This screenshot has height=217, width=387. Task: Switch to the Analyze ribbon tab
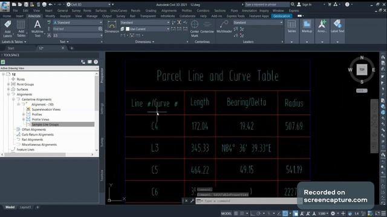(65, 16)
